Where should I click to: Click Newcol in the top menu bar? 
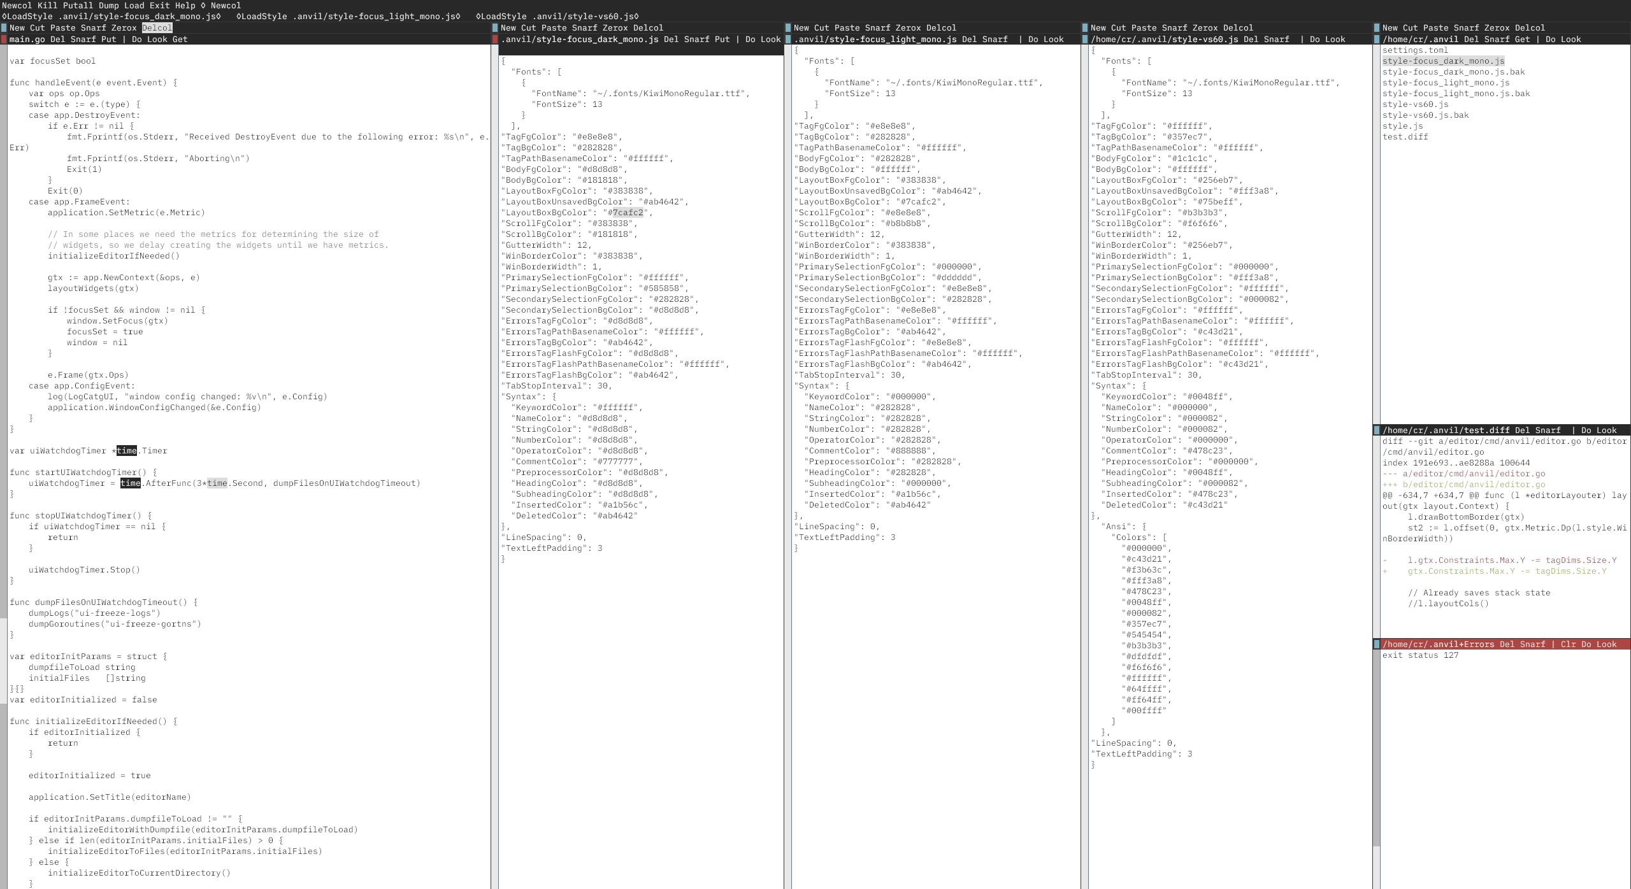[17, 4]
